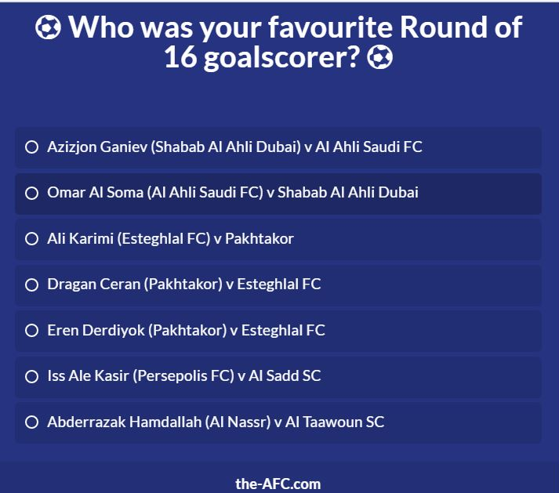
Task: Open the the-AFC.com link
Action: tap(278, 484)
